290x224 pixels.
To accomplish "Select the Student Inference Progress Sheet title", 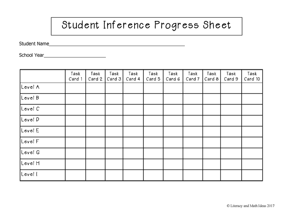I will [146, 26].
